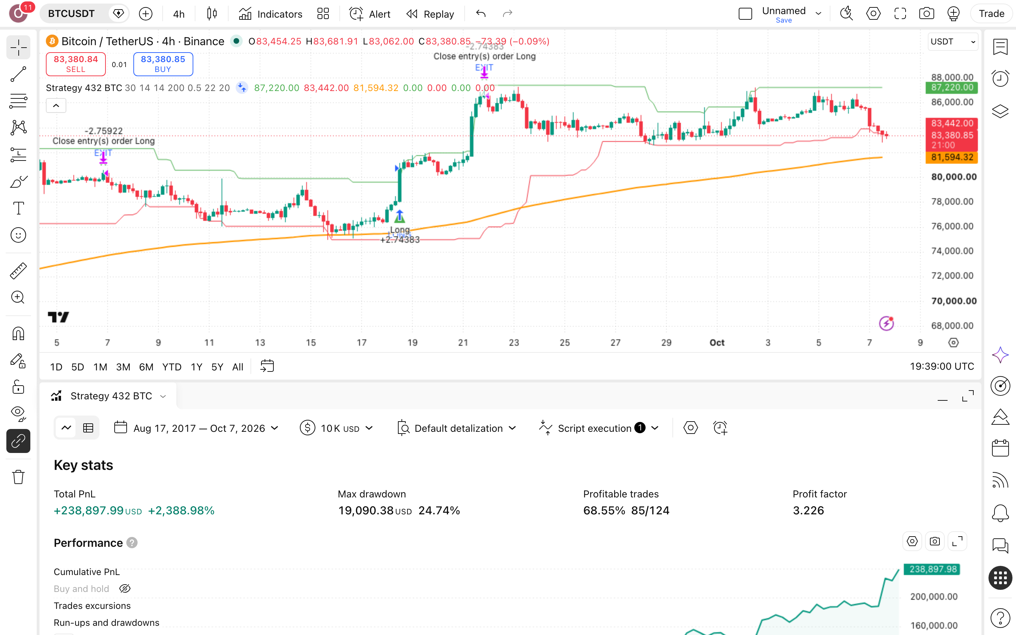This screenshot has width=1016, height=635.
Task: Open the go to date calendar
Action: 267,366
